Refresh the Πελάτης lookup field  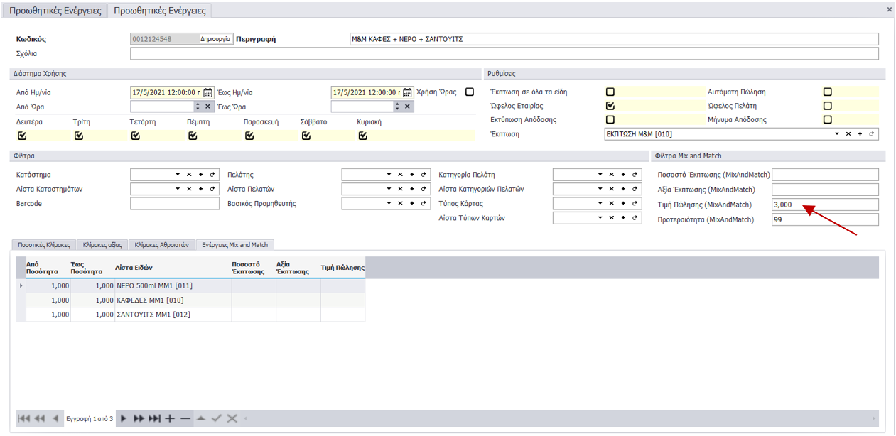pos(423,175)
